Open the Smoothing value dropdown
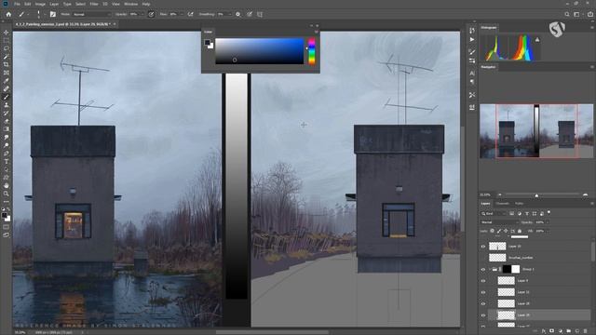This screenshot has width=596, height=335. coord(230,14)
